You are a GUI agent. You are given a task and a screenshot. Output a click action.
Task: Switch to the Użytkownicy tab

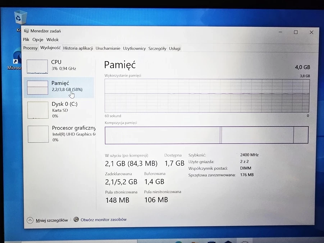pos(134,48)
